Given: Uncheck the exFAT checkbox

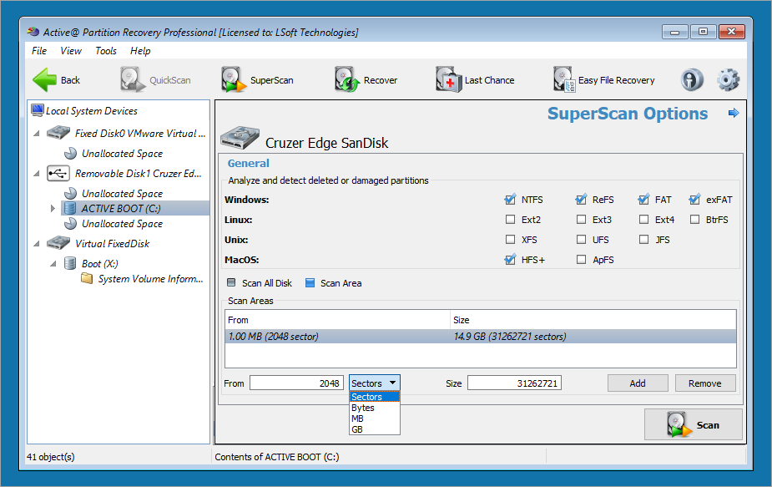Looking at the screenshot, I should coord(694,200).
